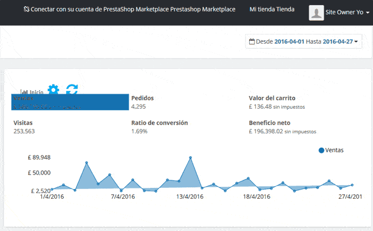Click the end date 2016-04-27

click(x=338, y=42)
